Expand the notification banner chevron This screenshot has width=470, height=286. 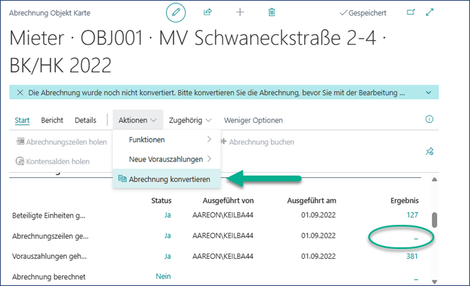(x=428, y=93)
